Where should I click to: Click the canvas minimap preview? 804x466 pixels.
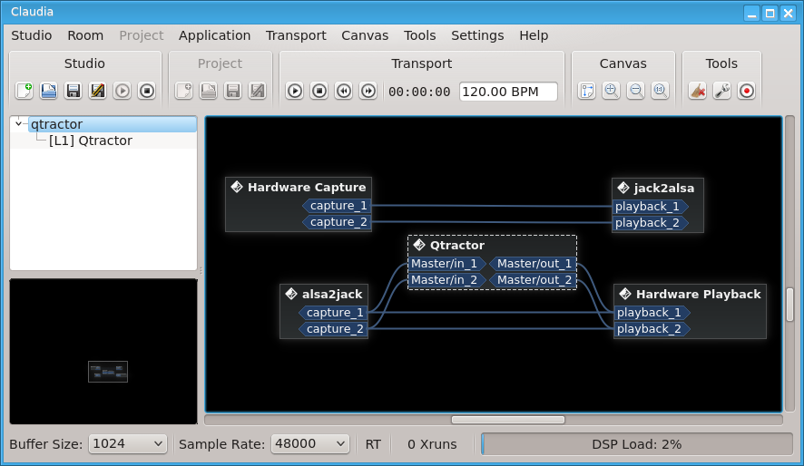(108, 372)
